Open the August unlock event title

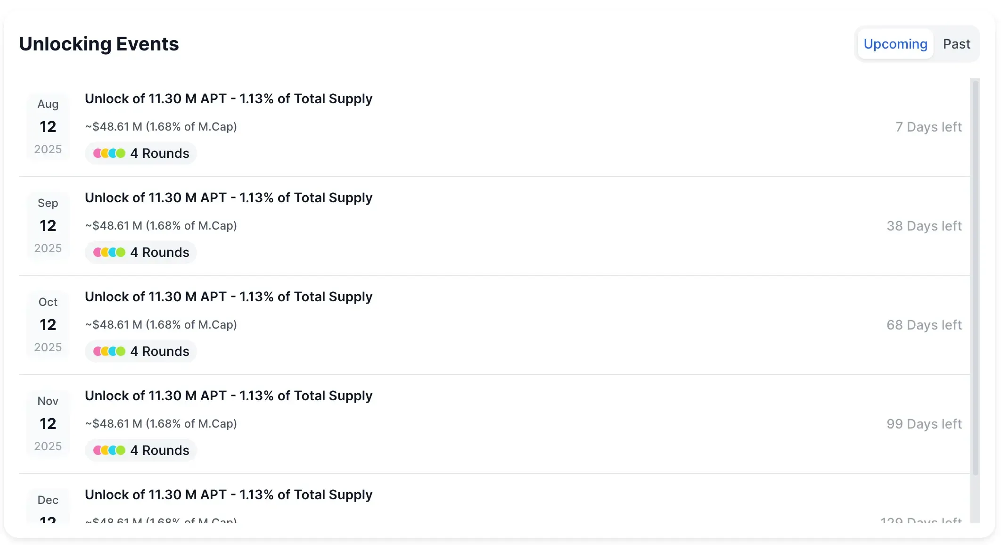(229, 99)
